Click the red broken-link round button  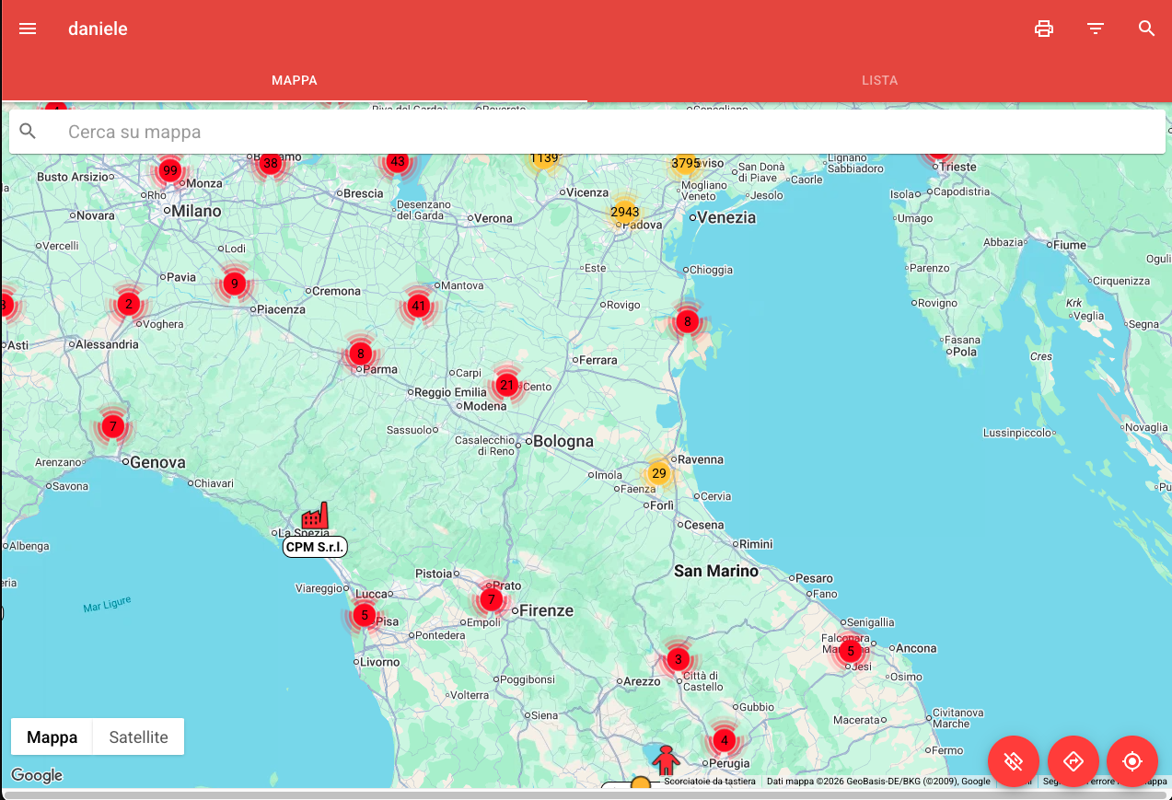1014,761
